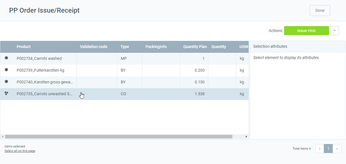346x164 pixels.
Task: Click the Quantity Plan value 0.200
Action: pyautogui.click(x=200, y=70)
